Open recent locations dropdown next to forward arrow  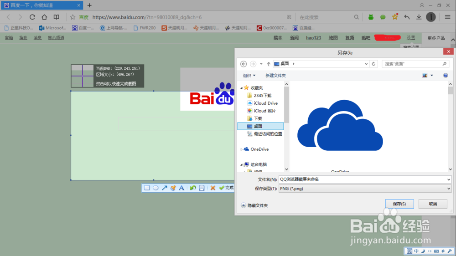pos(261,64)
